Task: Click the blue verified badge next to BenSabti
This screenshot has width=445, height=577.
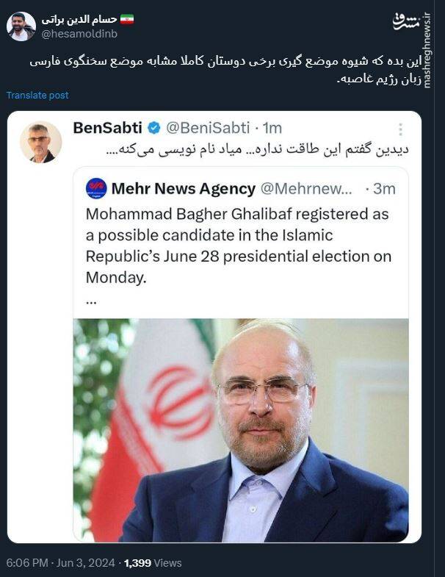Action: click(154, 128)
